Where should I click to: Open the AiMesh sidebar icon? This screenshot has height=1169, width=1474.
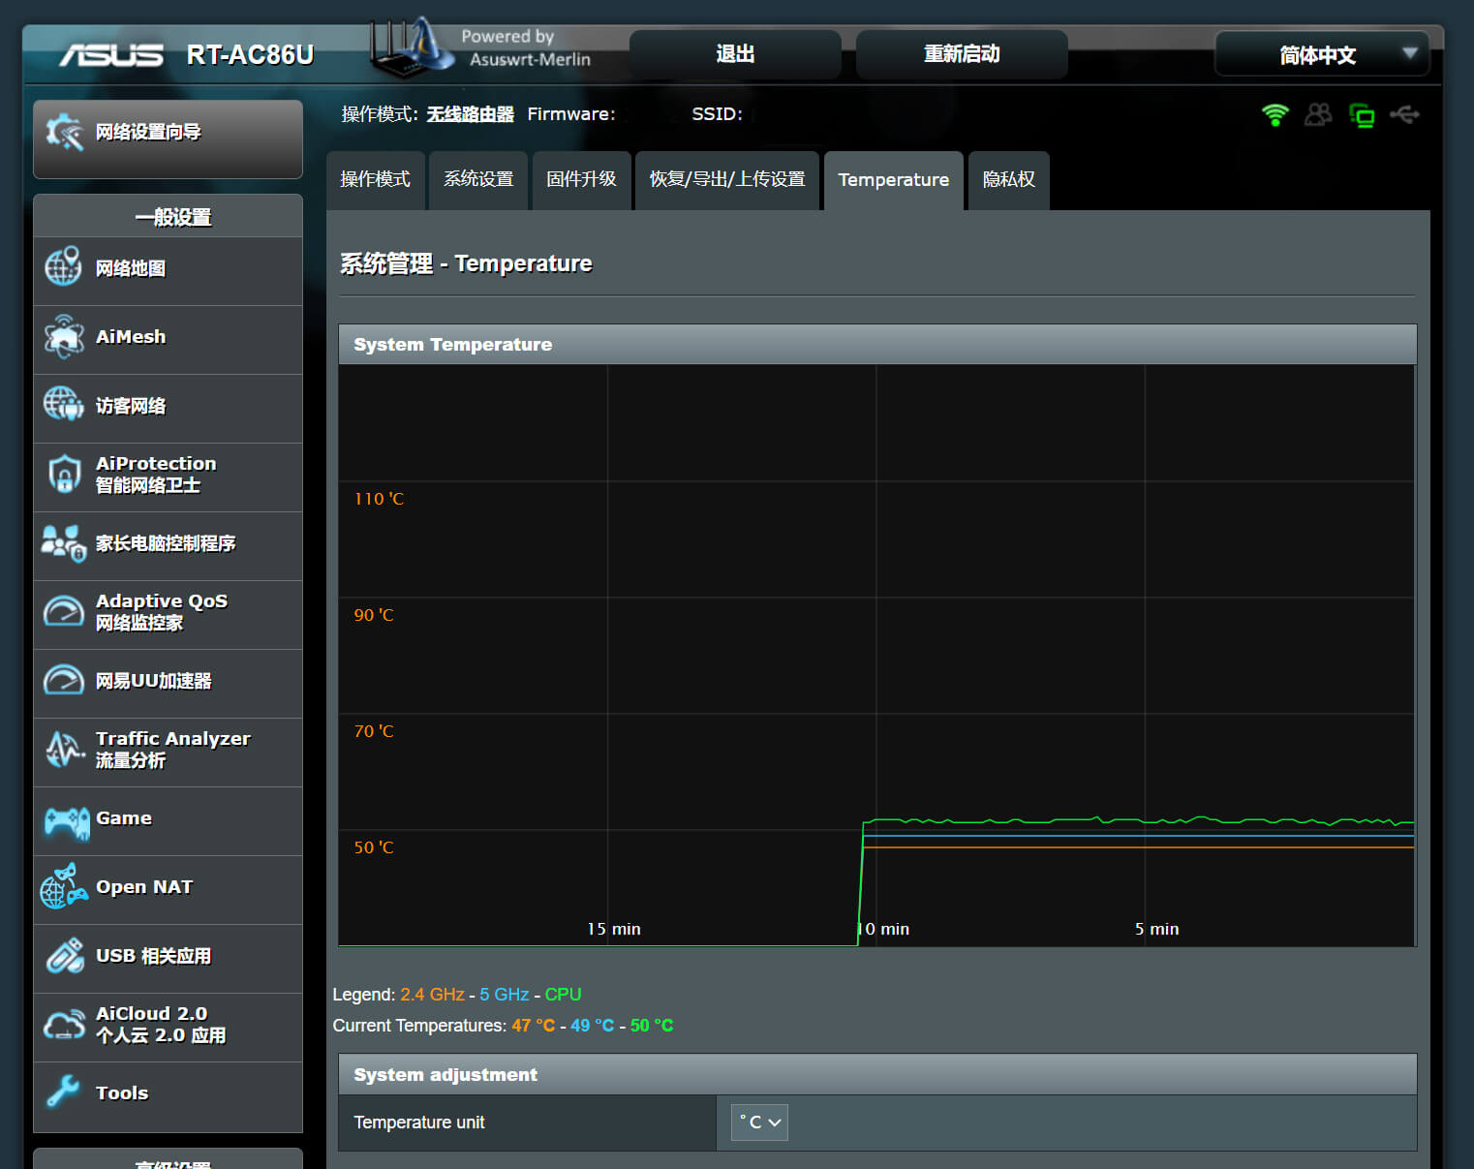(64, 337)
